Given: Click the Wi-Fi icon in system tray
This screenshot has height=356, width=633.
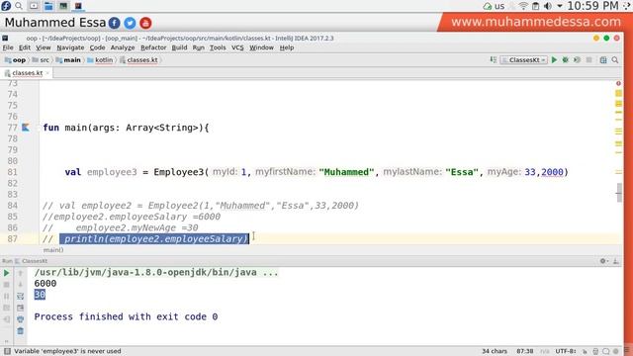Looking at the screenshot, I should tap(523, 6).
